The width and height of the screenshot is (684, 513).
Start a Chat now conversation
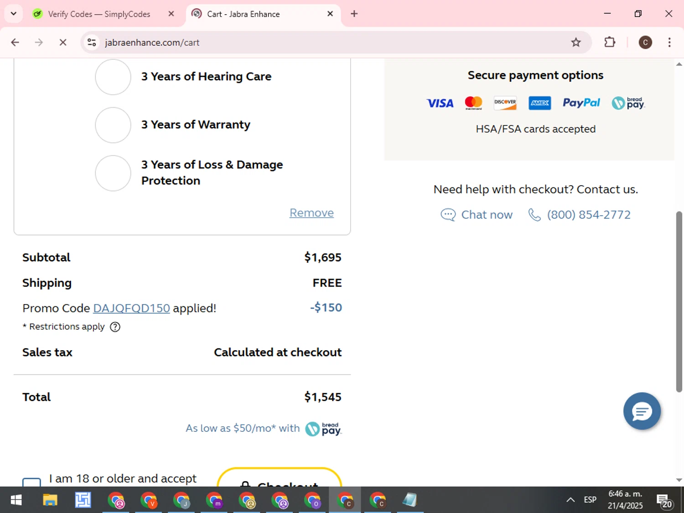pyautogui.click(x=487, y=215)
